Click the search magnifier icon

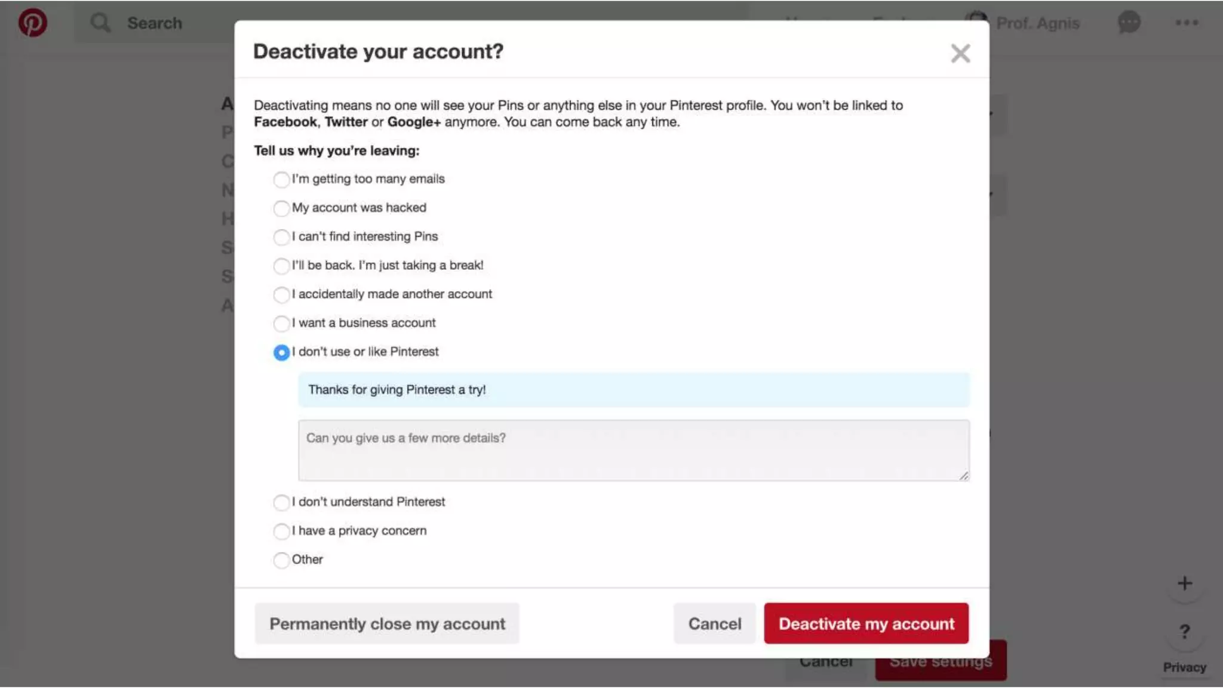(100, 23)
